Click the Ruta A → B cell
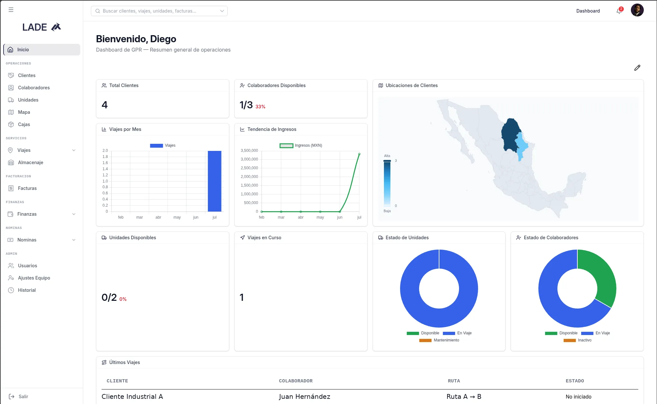The width and height of the screenshot is (657, 404). point(464,397)
